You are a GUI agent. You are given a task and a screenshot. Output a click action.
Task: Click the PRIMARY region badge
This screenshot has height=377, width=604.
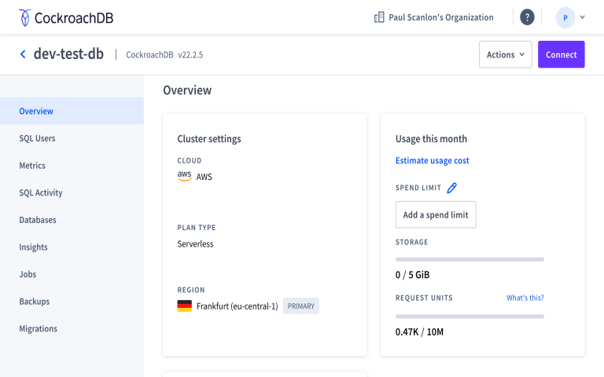[301, 306]
